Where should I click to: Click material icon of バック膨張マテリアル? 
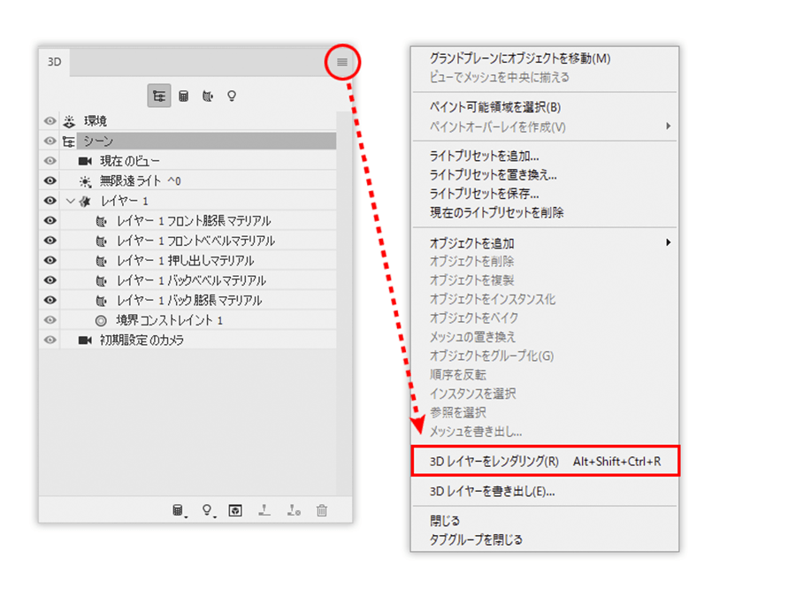102,300
